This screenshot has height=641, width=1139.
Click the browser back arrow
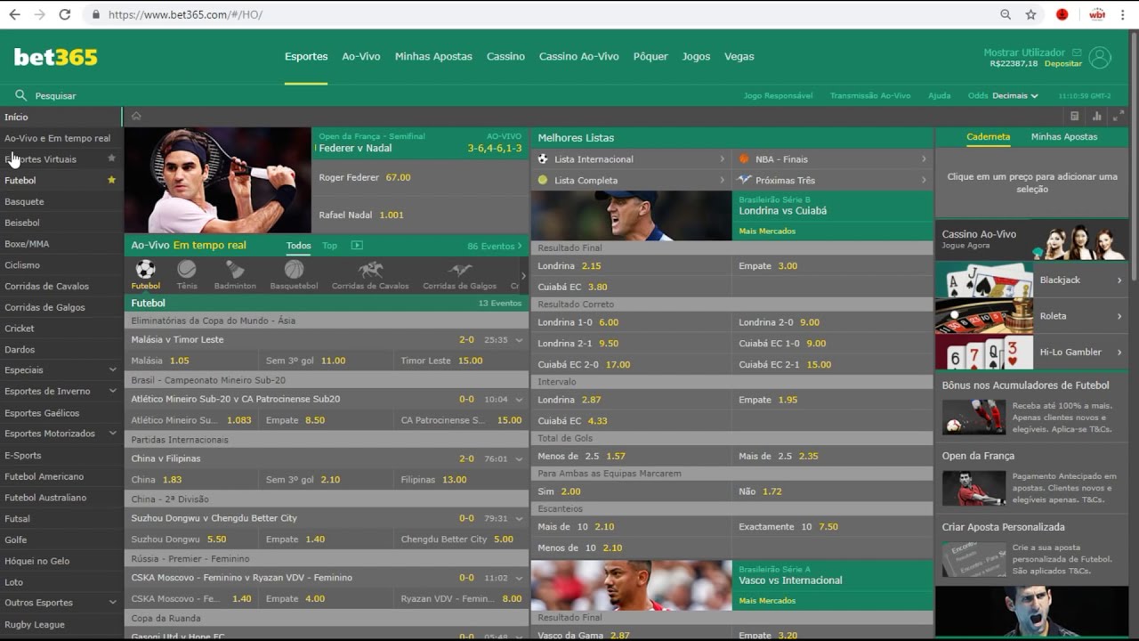(x=14, y=14)
